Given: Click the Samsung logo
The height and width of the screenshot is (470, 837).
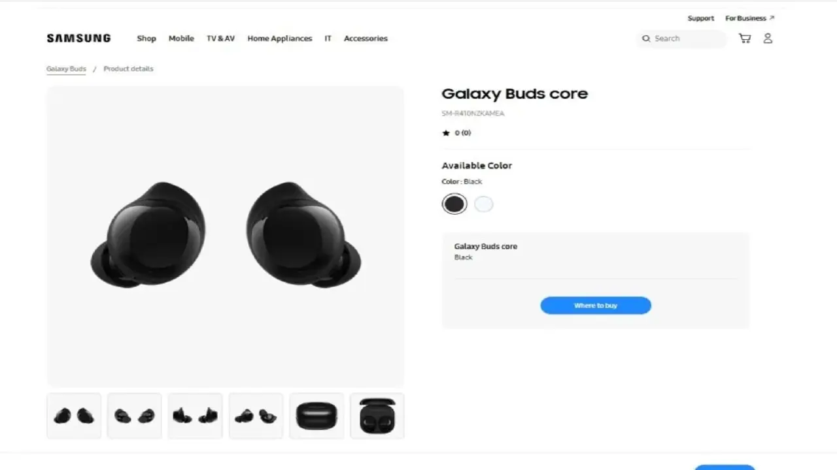Looking at the screenshot, I should click(x=78, y=39).
